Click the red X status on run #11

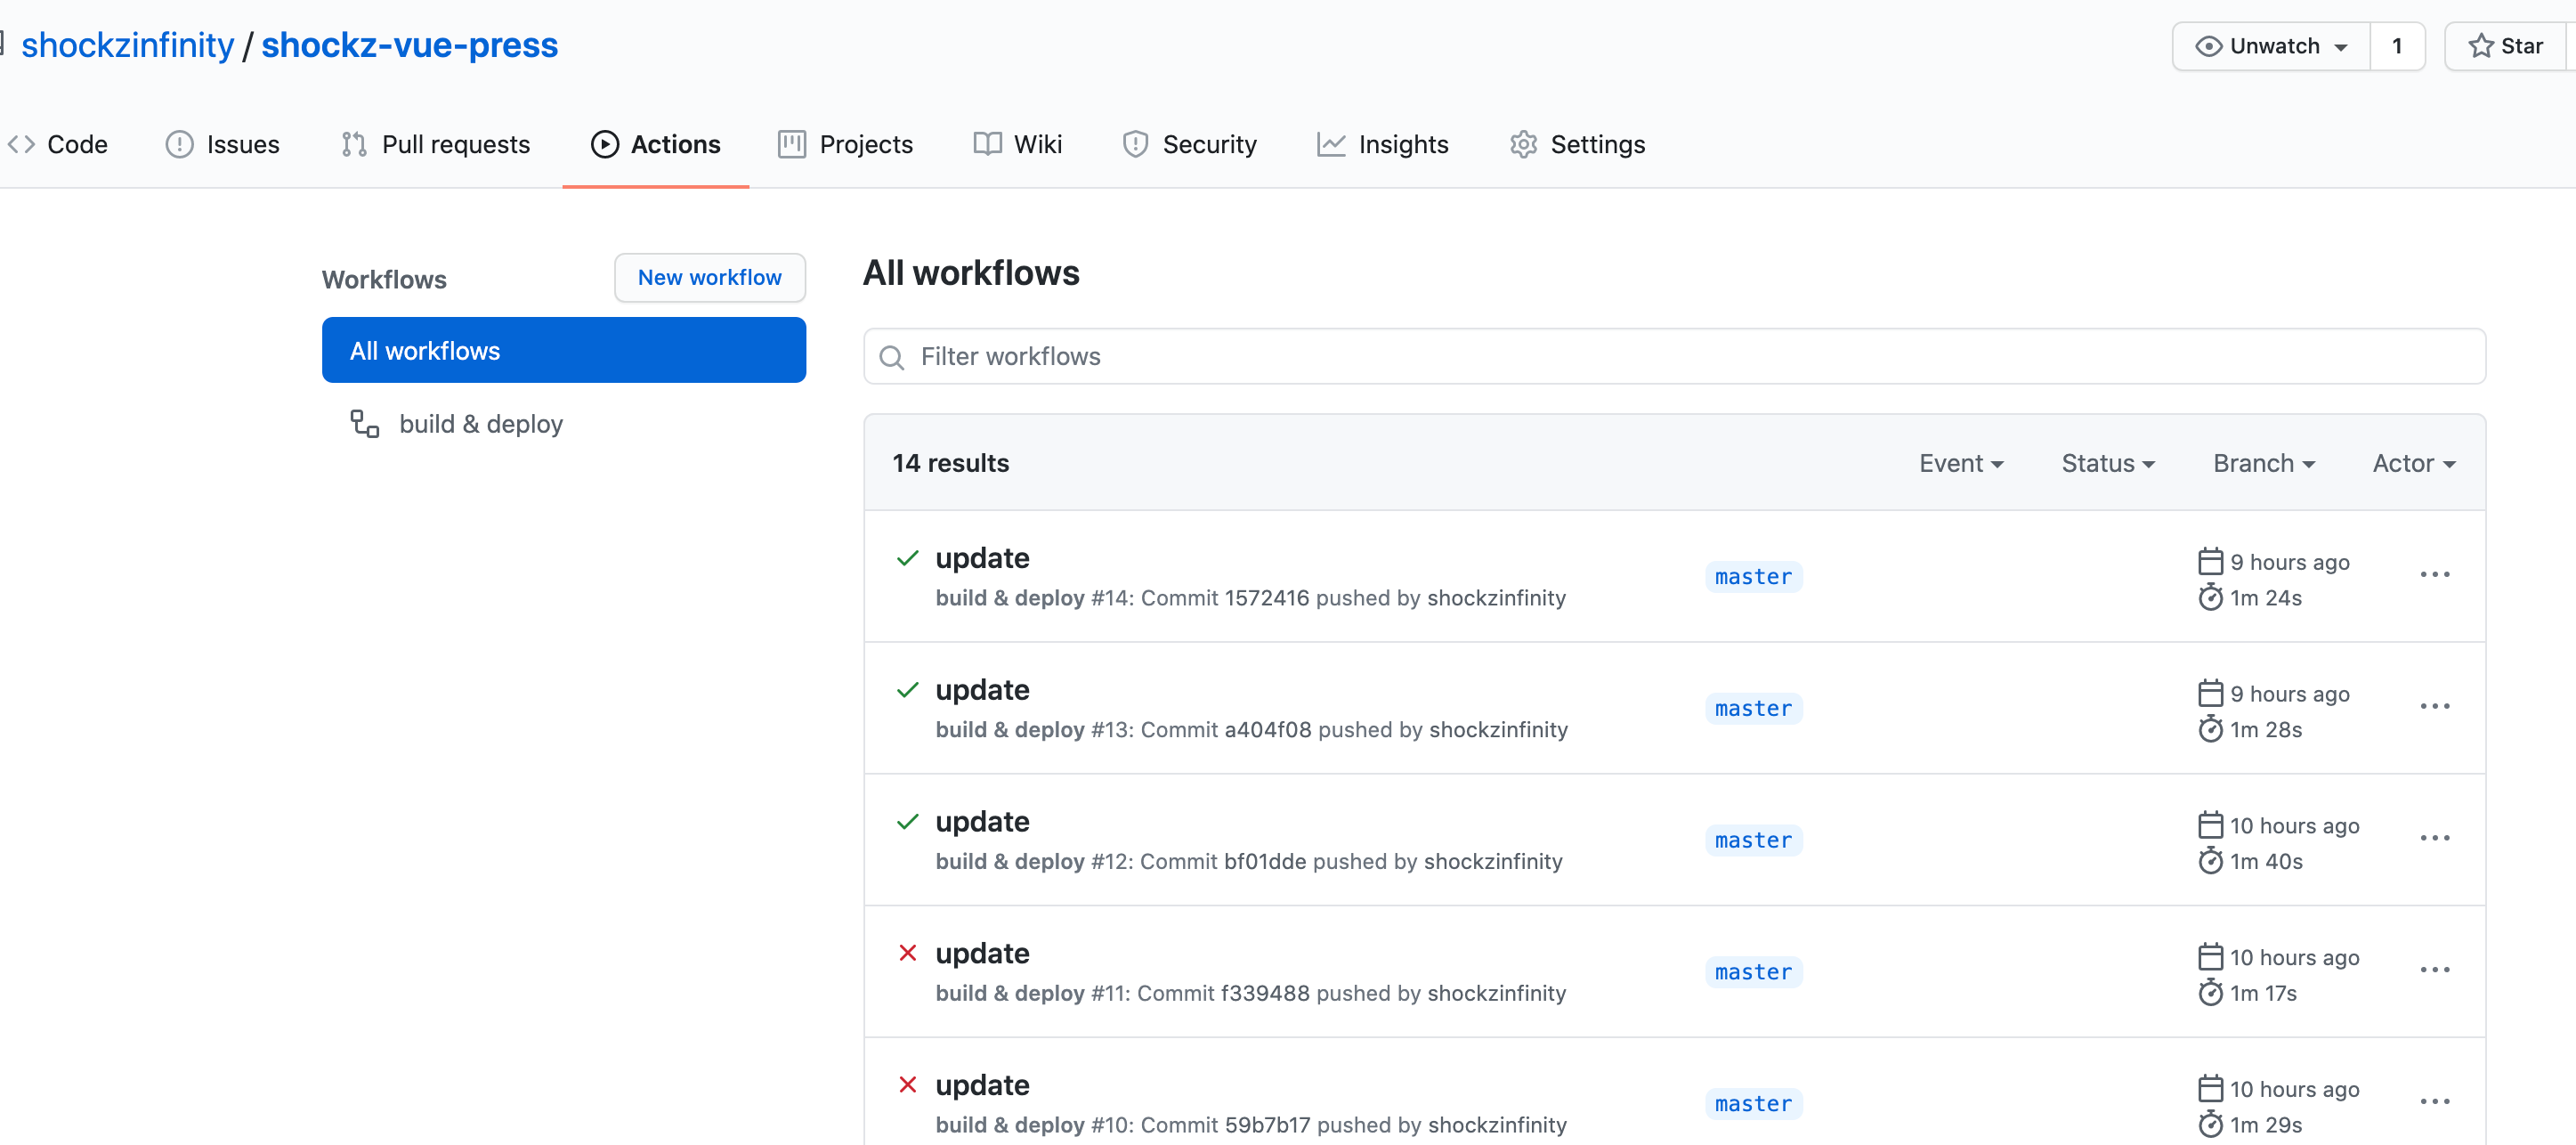[x=907, y=953]
